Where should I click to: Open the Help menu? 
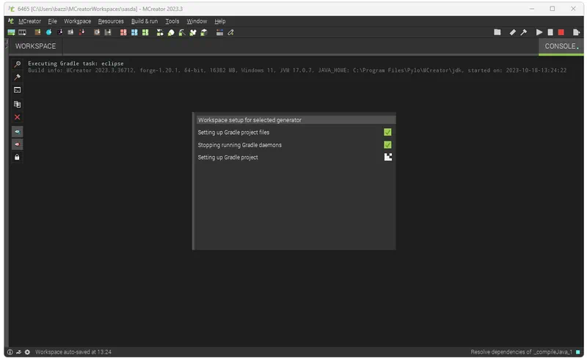pyautogui.click(x=219, y=21)
